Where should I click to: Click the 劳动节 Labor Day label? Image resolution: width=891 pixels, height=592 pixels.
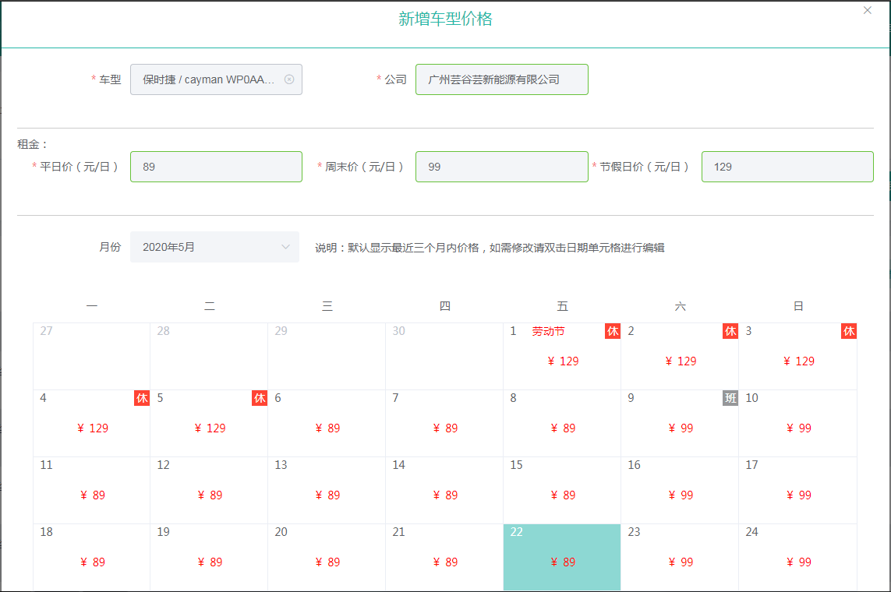tap(548, 332)
